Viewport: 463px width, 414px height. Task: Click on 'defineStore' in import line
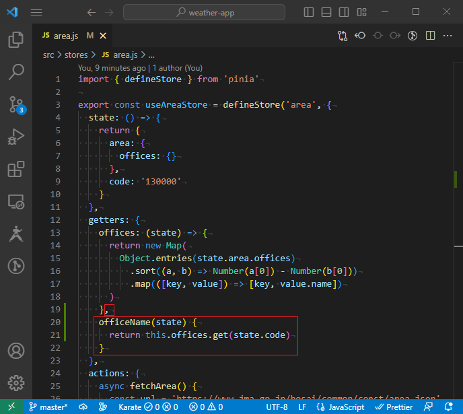[x=153, y=79]
